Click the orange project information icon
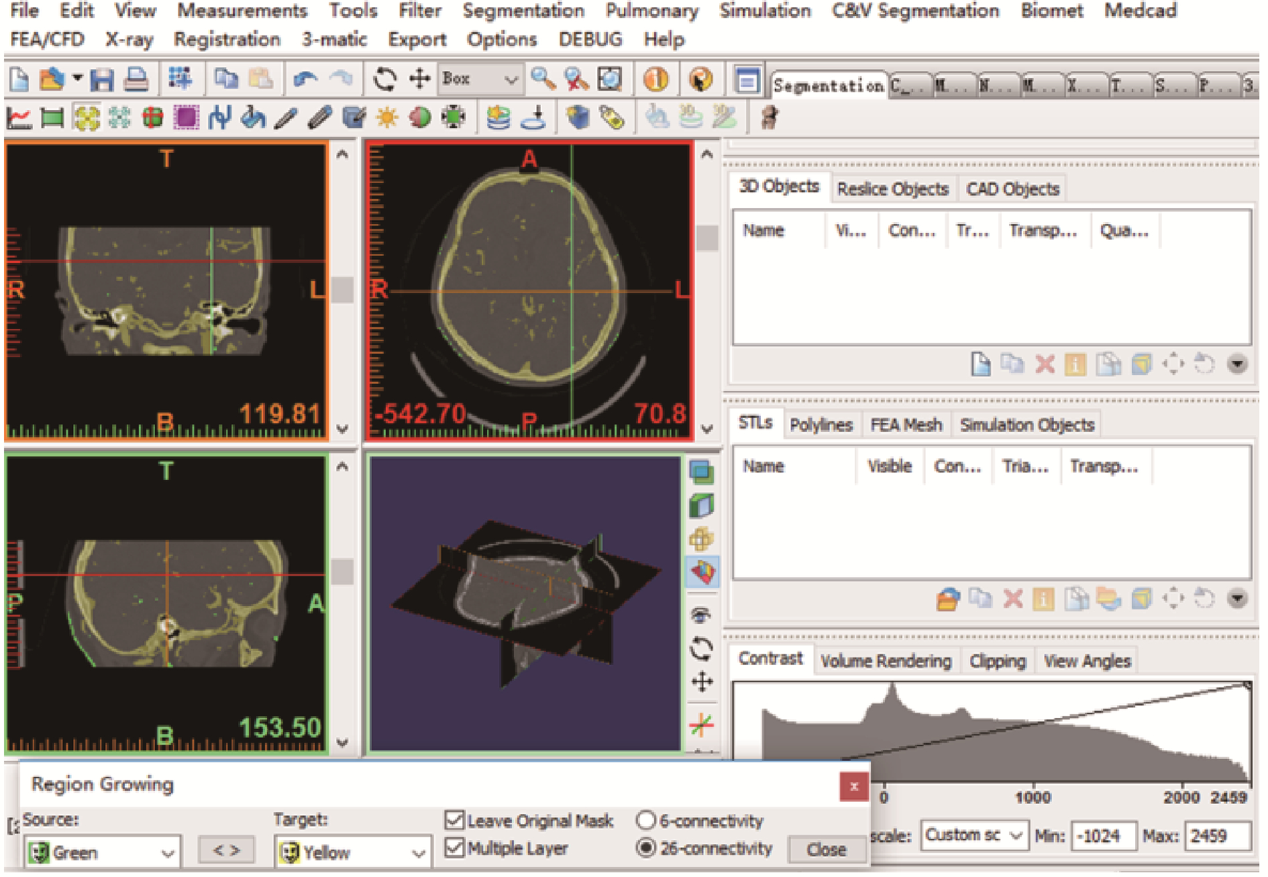The image size is (1268, 877). (x=655, y=80)
